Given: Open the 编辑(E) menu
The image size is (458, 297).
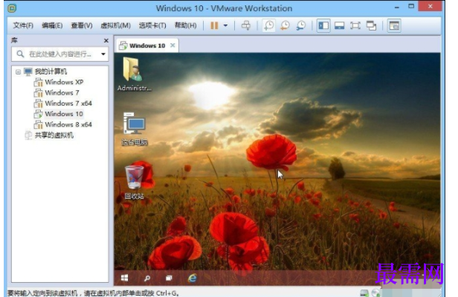Looking at the screenshot, I should [52, 25].
